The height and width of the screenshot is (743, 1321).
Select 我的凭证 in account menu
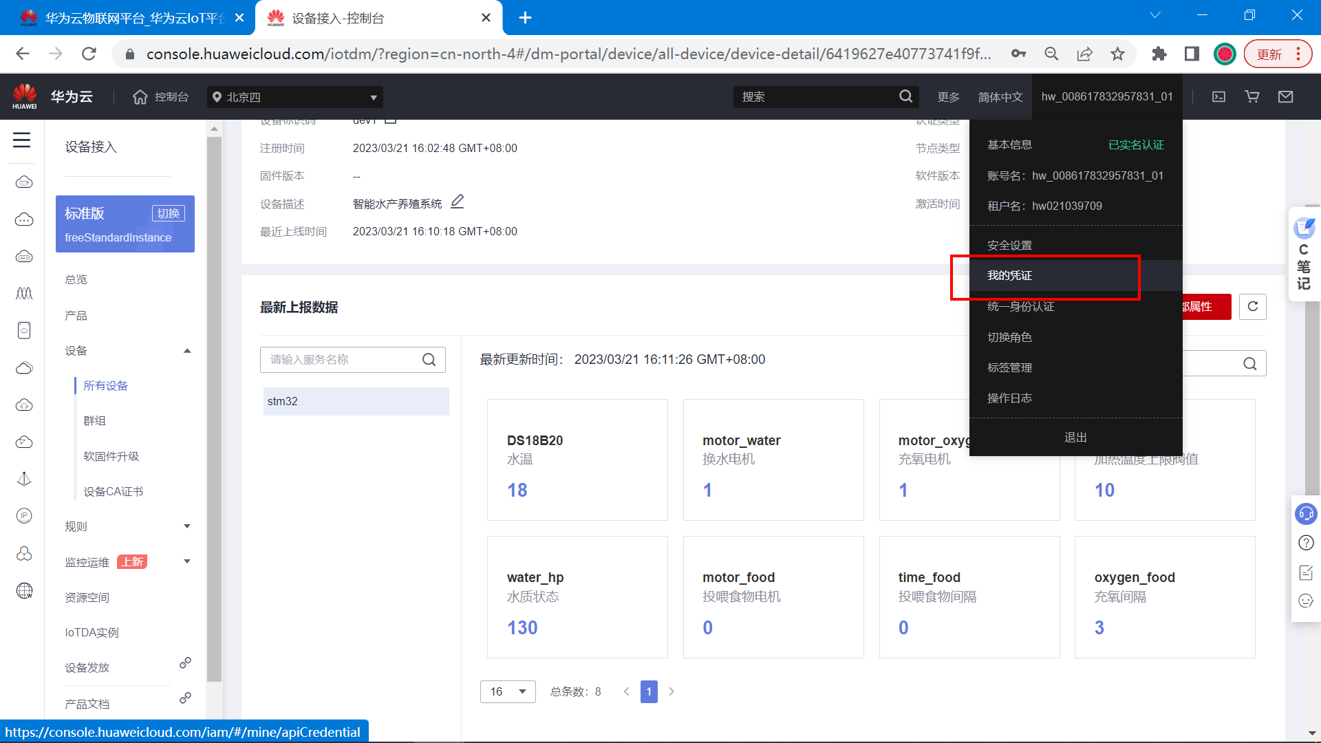point(1009,276)
